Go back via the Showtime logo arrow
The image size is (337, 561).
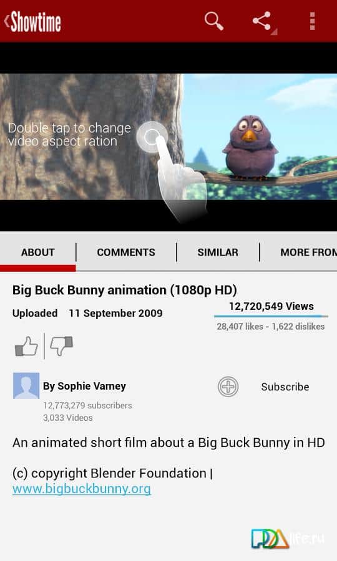[x=32, y=21]
